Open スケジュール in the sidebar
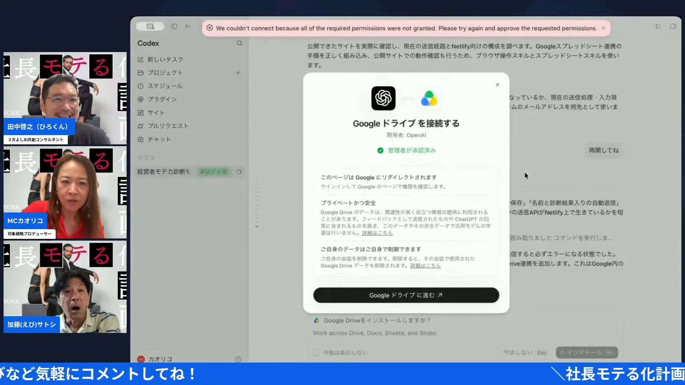 (x=165, y=86)
